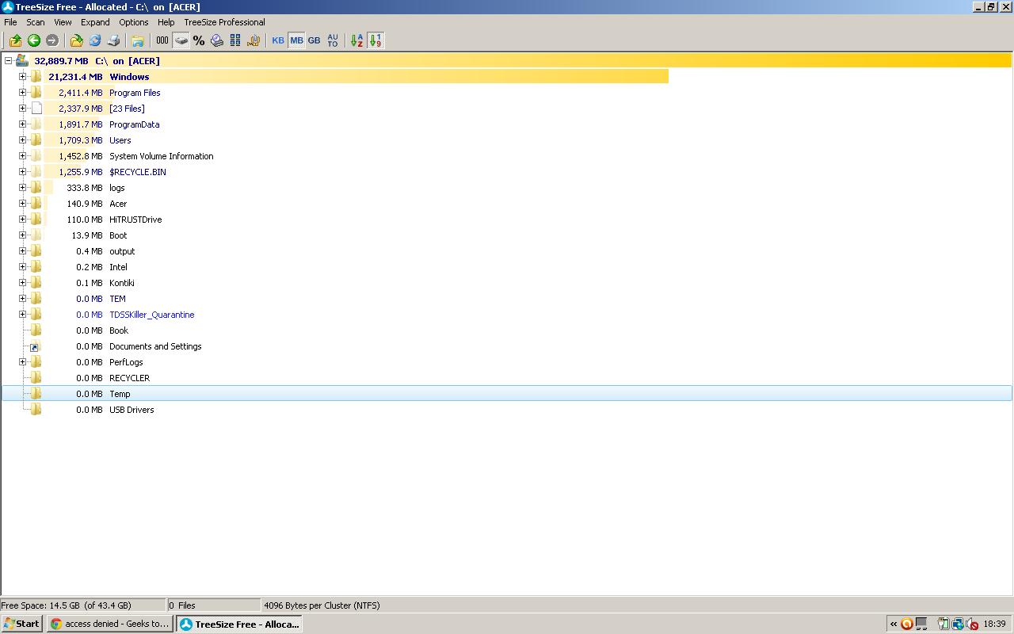Select the Kontiki folder row
Screen dimensions: 1014x634
point(507,283)
